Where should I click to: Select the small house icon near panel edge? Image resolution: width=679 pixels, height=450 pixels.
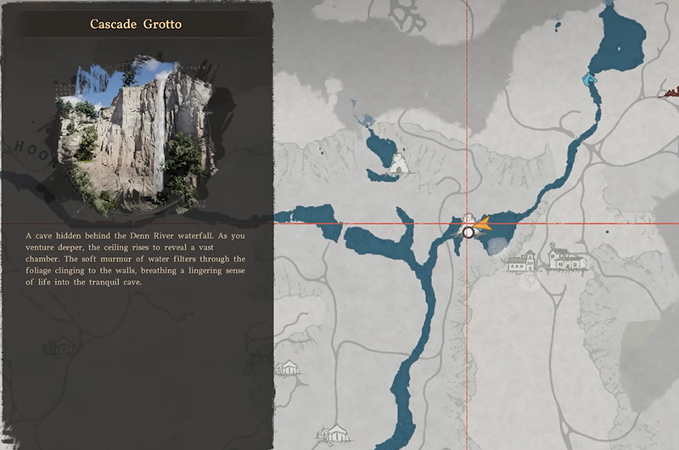coord(289,368)
